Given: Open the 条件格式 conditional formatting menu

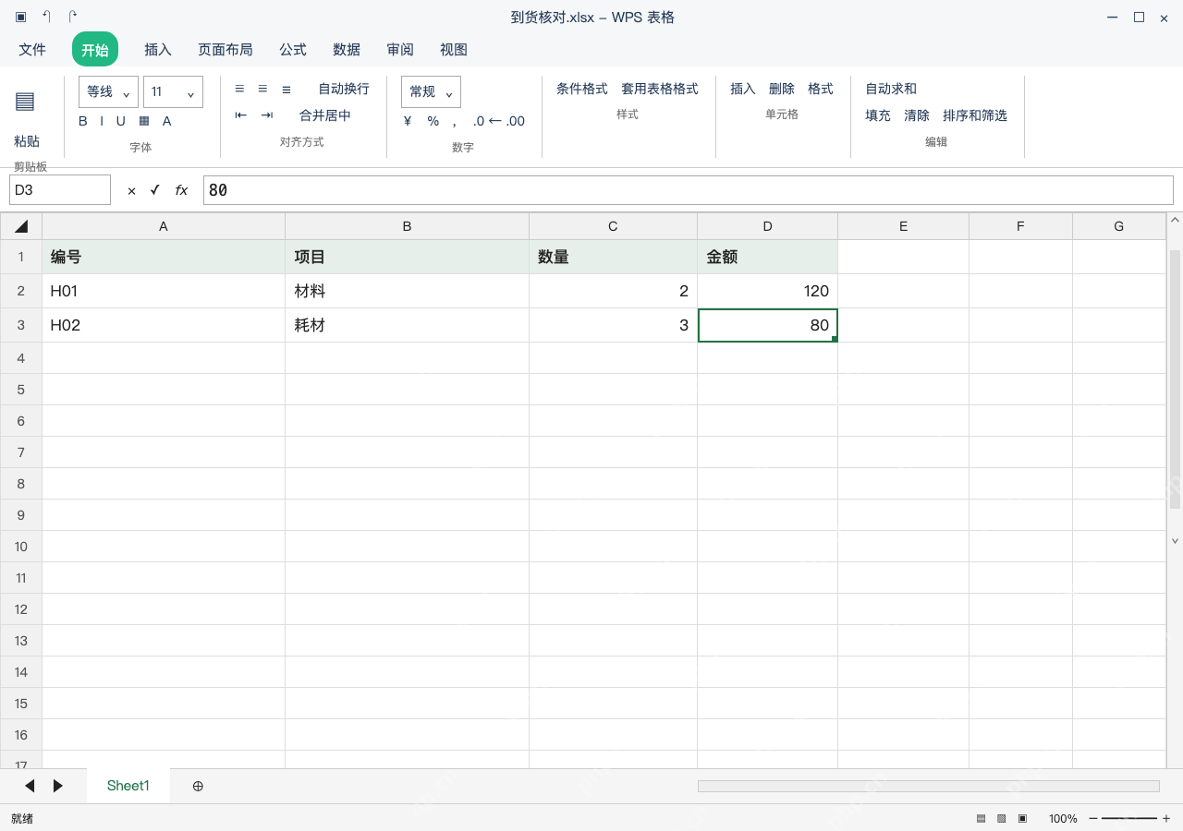Looking at the screenshot, I should click(582, 89).
